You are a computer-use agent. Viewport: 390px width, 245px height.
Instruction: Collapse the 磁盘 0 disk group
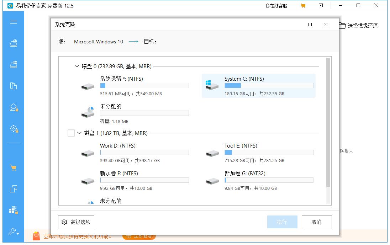(x=76, y=66)
